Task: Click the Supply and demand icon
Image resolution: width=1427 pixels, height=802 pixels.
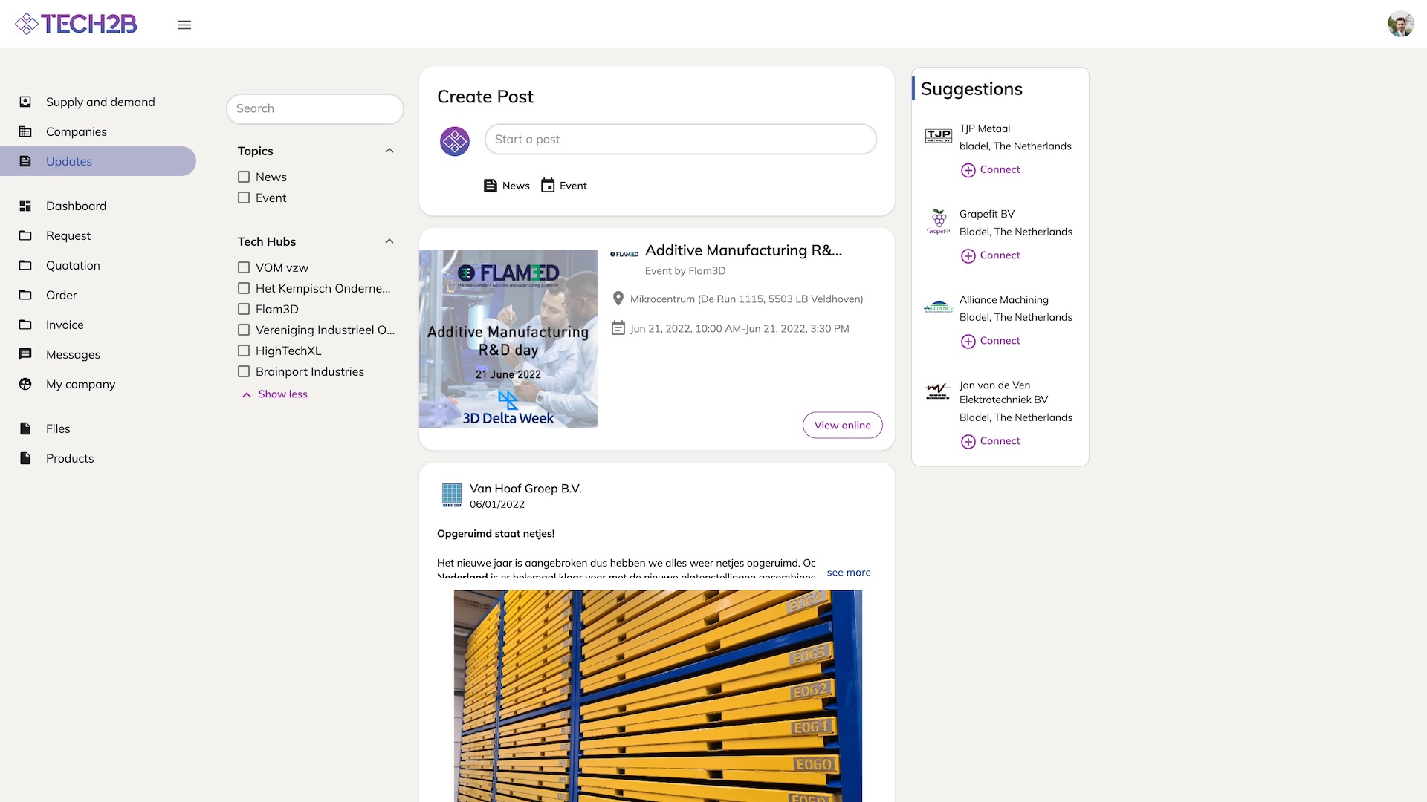Action: click(25, 102)
